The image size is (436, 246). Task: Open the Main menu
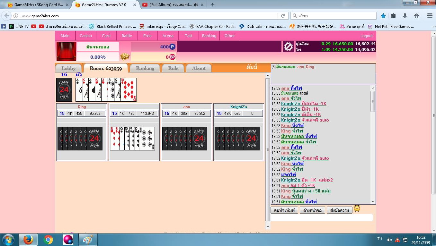tap(65, 36)
